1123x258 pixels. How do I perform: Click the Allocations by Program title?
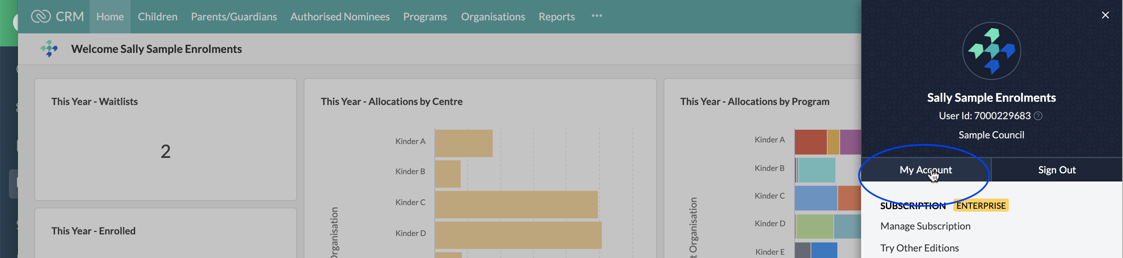coord(755,101)
